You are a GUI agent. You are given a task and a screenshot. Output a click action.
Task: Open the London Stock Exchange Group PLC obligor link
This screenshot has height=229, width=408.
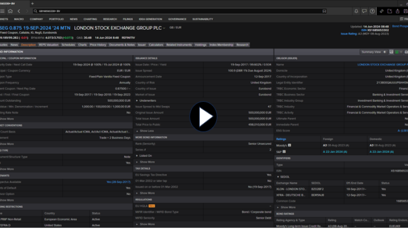[382, 64]
